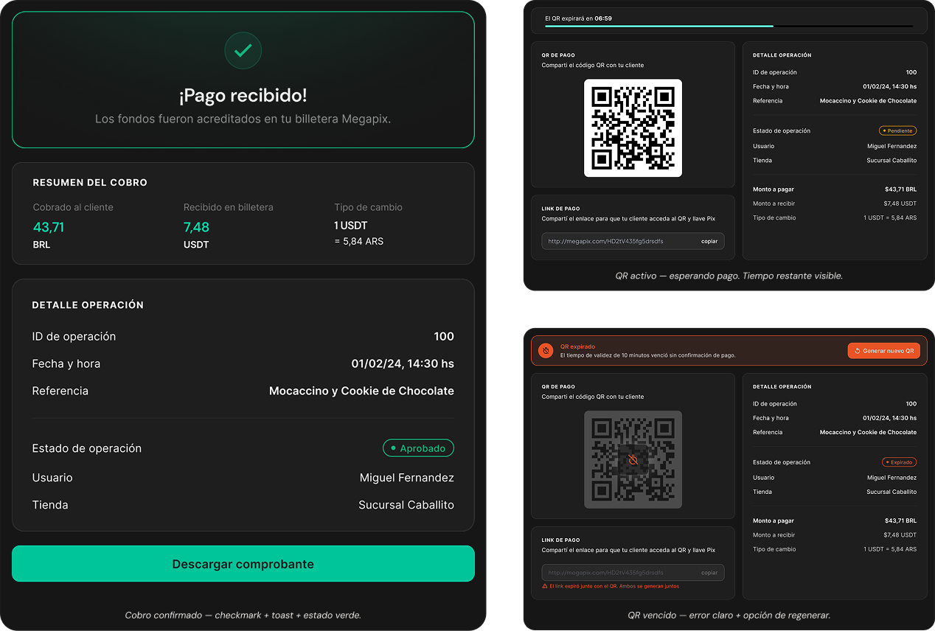935x631 pixels.
Task: Click the green checkmark success icon
Action: click(x=243, y=51)
